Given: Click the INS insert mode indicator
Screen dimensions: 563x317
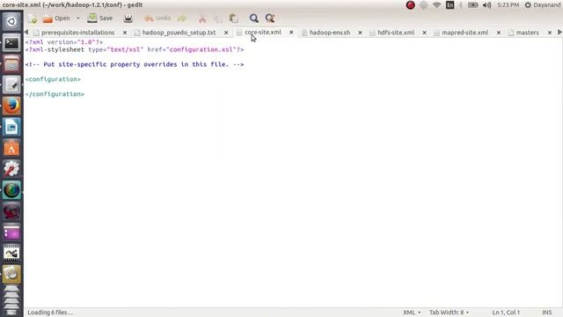Looking at the screenshot, I should [x=547, y=313].
